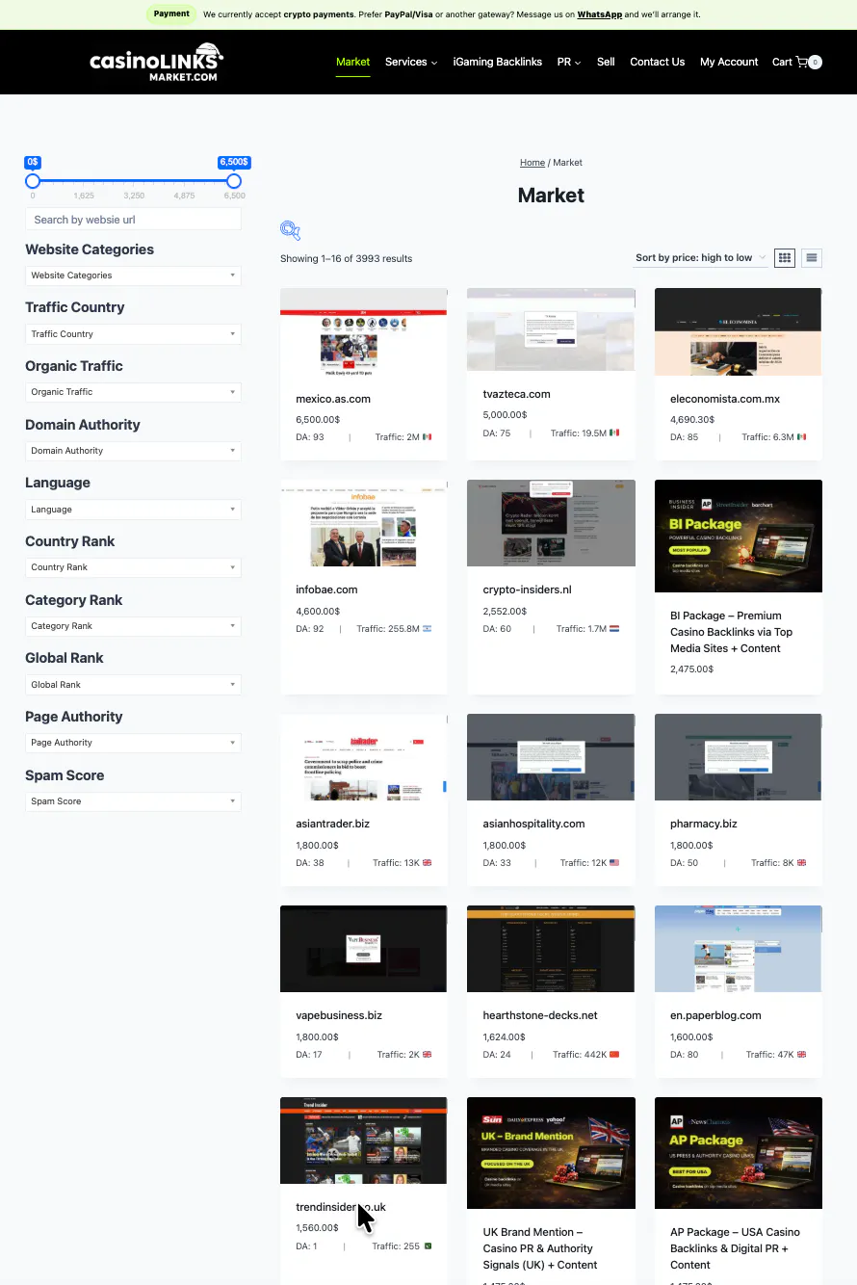Open the Domain Authority dropdown
857x1285 pixels.
pos(133,451)
